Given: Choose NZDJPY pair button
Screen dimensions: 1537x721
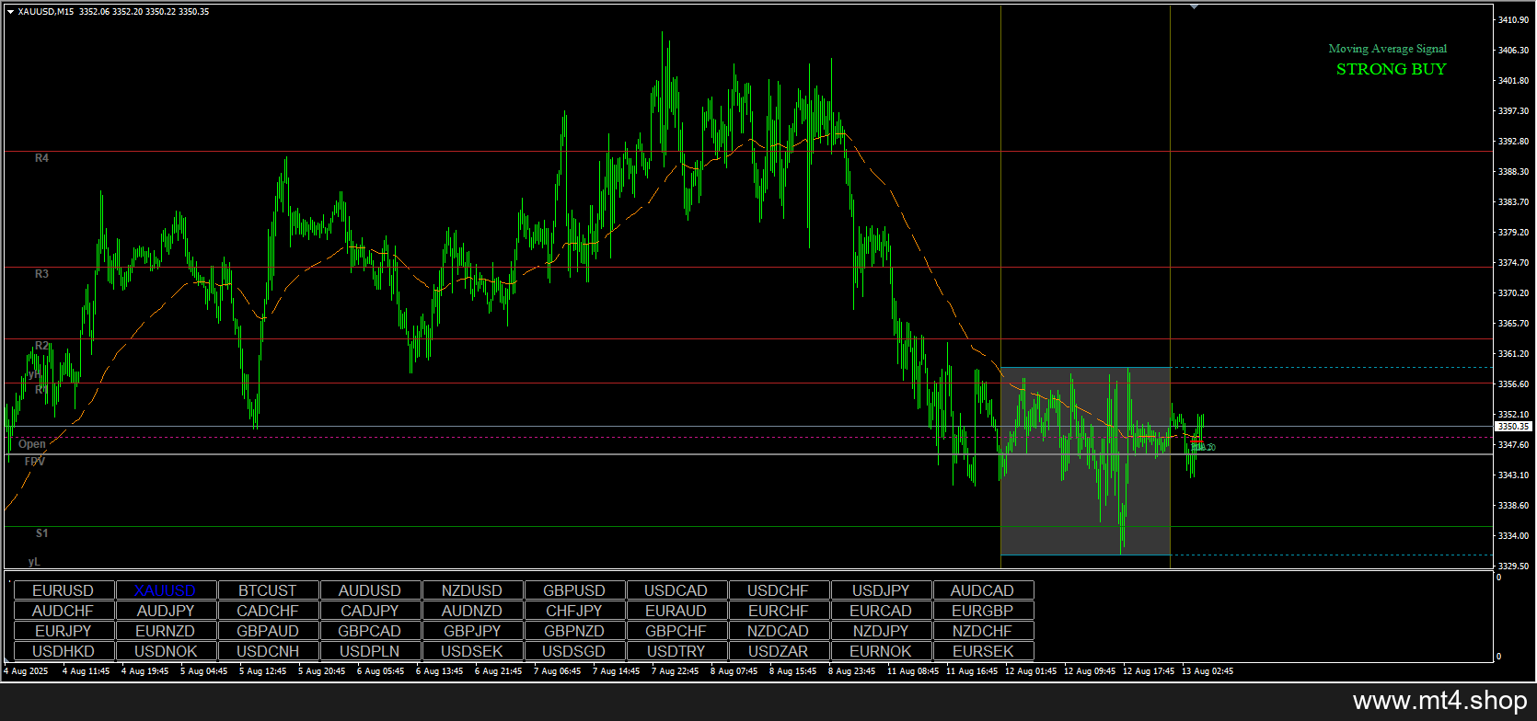Looking at the screenshot, I should coord(881,631).
